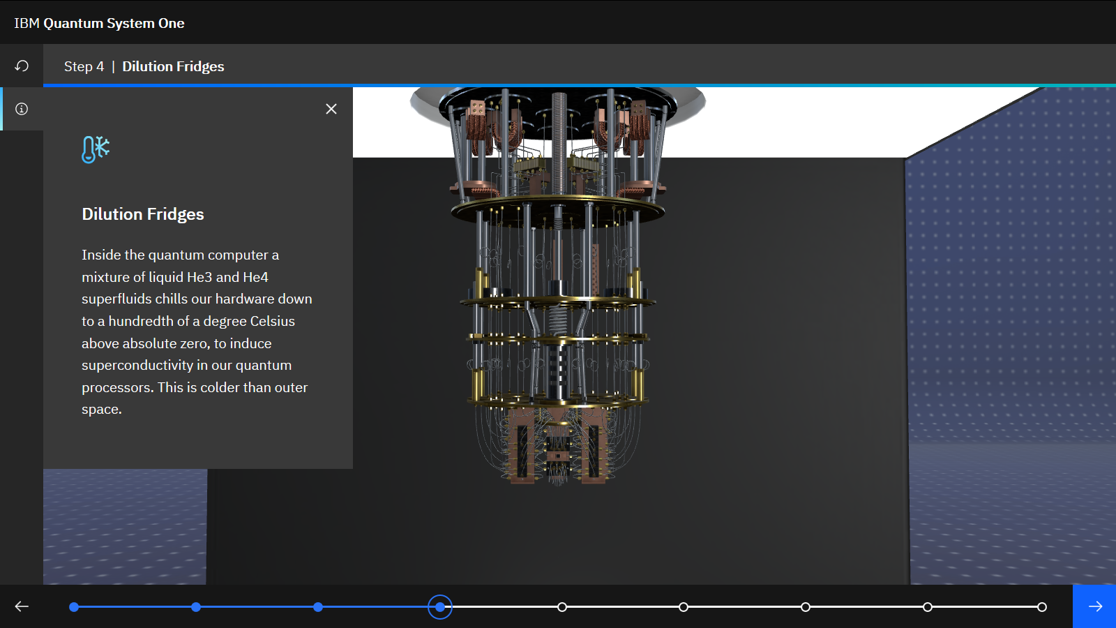Close the Dilution Fridges info panel
The height and width of the screenshot is (628, 1116).
coord(331,109)
